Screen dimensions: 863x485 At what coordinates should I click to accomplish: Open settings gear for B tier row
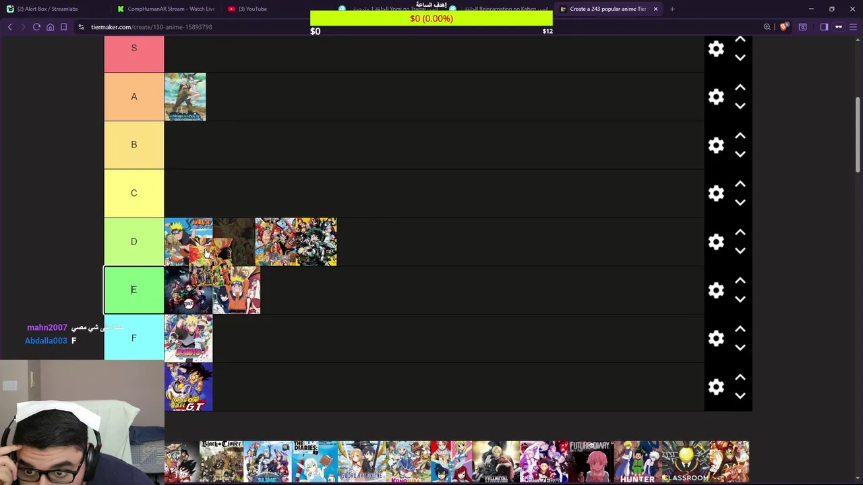click(x=716, y=145)
